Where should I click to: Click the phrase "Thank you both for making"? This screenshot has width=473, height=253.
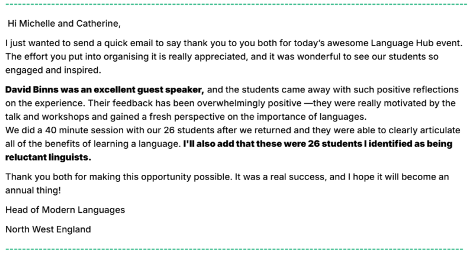(x=60, y=177)
